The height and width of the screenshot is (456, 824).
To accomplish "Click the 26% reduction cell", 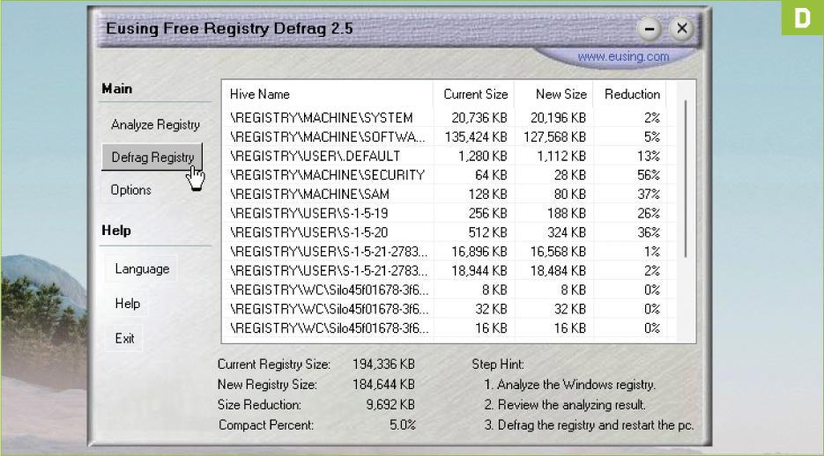I will pos(649,213).
